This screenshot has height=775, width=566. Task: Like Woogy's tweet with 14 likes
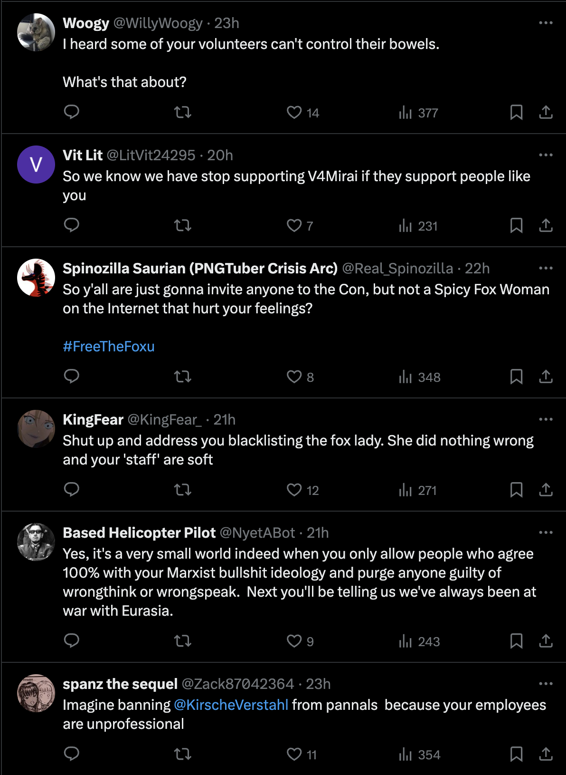(294, 112)
